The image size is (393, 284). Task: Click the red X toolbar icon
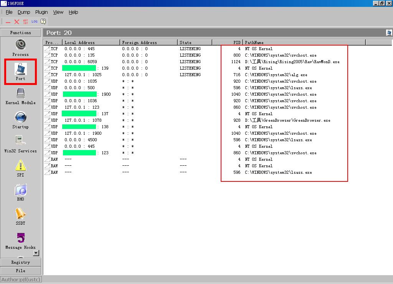point(17,22)
